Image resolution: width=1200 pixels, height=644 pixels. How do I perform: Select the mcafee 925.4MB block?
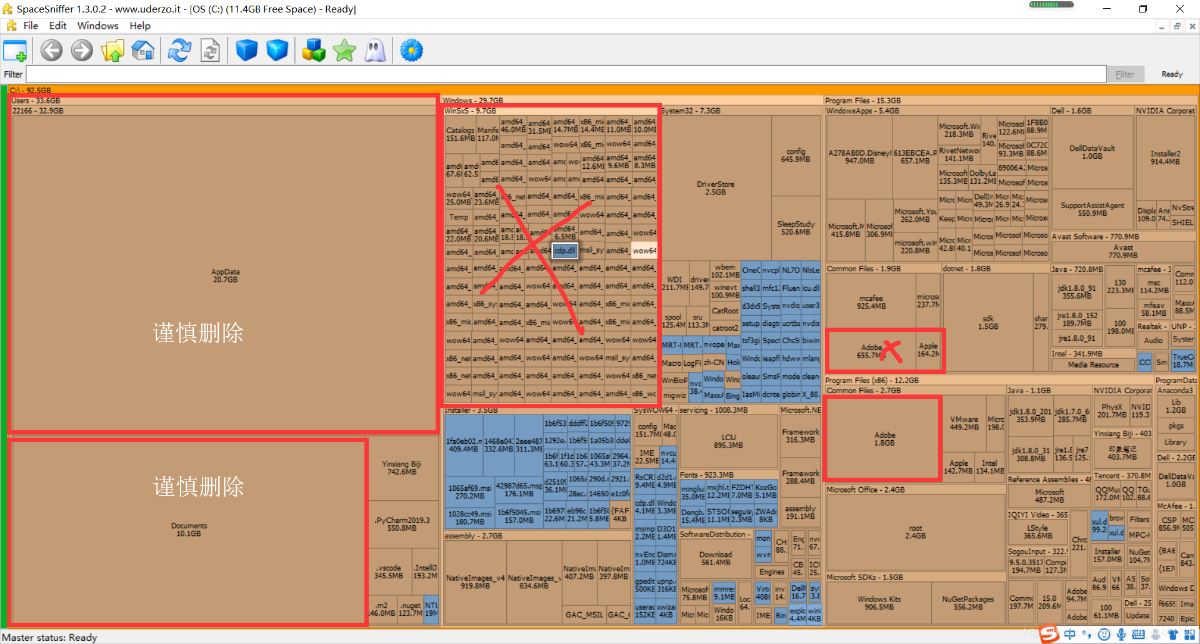[x=871, y=302]
